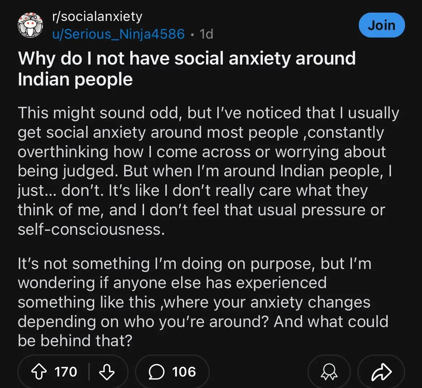
Task: Open the comments via speech bubble icon
Action: [x=157, y=372]
